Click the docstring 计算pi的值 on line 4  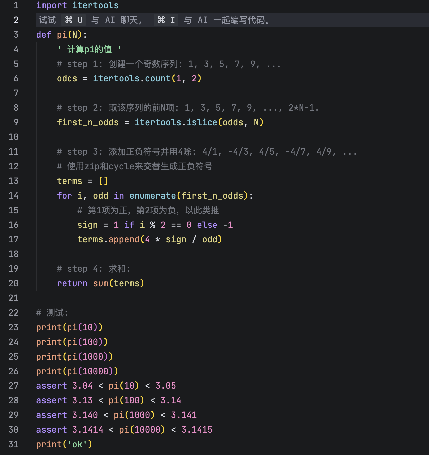pyautogui.click(x=89, y=49)
